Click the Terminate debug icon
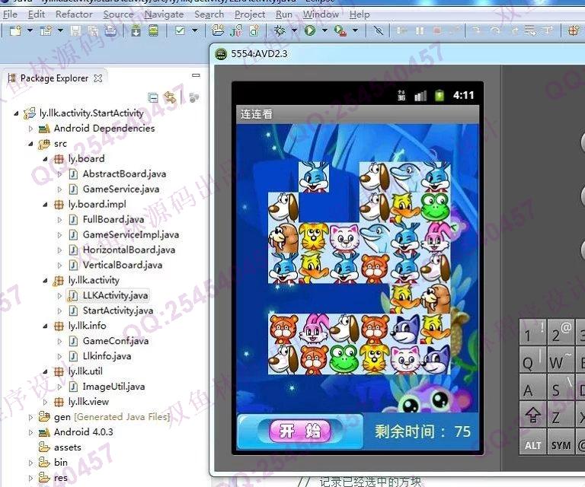Image resolution: width=585 pixels, height=487 pixels. coord(437,30)
